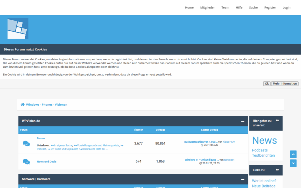301x188 pixels.
Task: Collapse the 'Hier gehts zu unseren' sidebar box
Action: pos(277,121)
